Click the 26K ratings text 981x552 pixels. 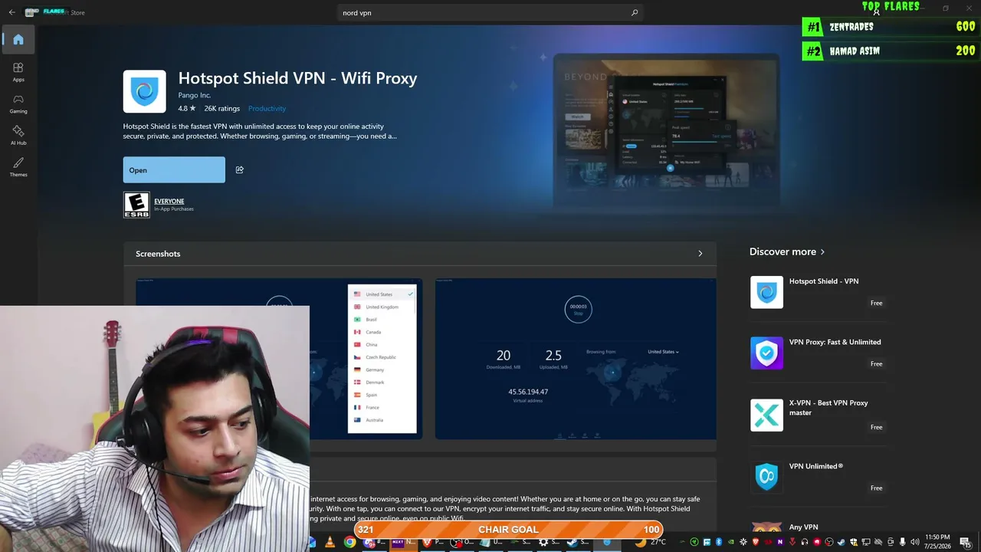click(221, 109)
